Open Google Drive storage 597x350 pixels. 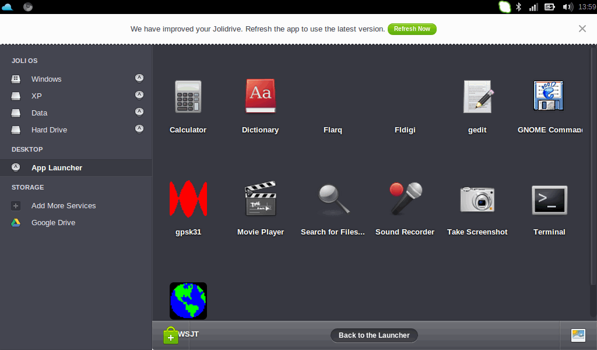pos(53,223)
